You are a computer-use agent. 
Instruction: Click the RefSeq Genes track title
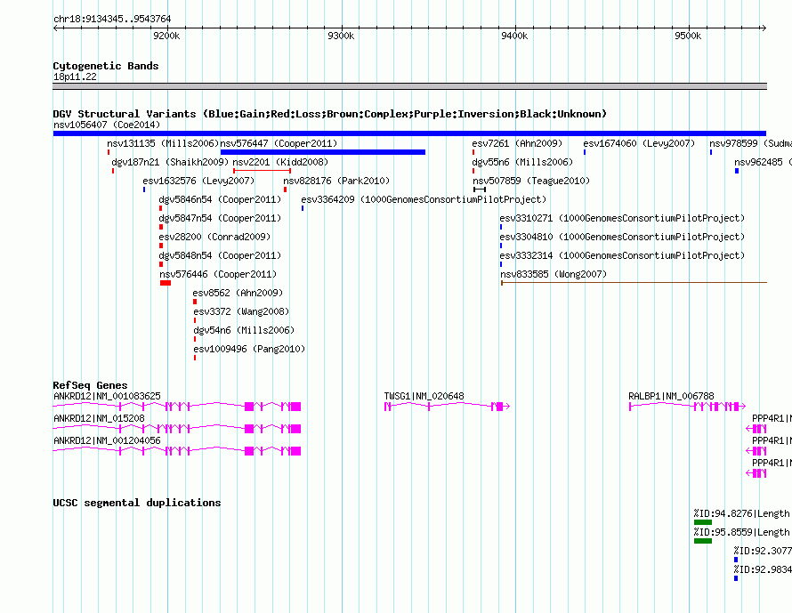[x=90, y=385]
